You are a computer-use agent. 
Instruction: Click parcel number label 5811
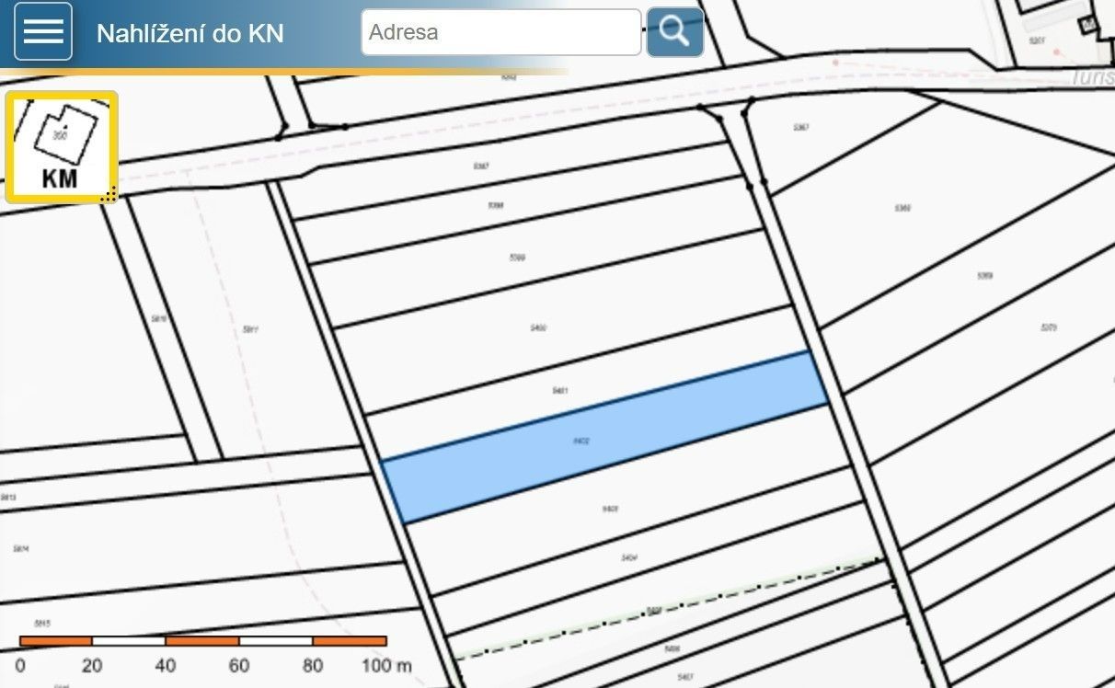250,329
